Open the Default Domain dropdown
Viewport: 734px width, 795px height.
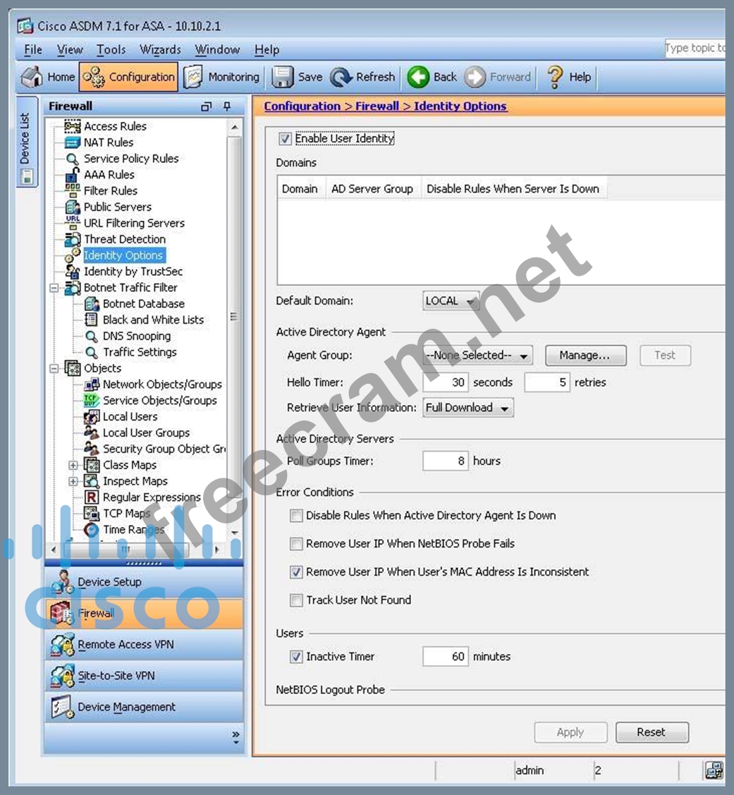tap(451, 301)
